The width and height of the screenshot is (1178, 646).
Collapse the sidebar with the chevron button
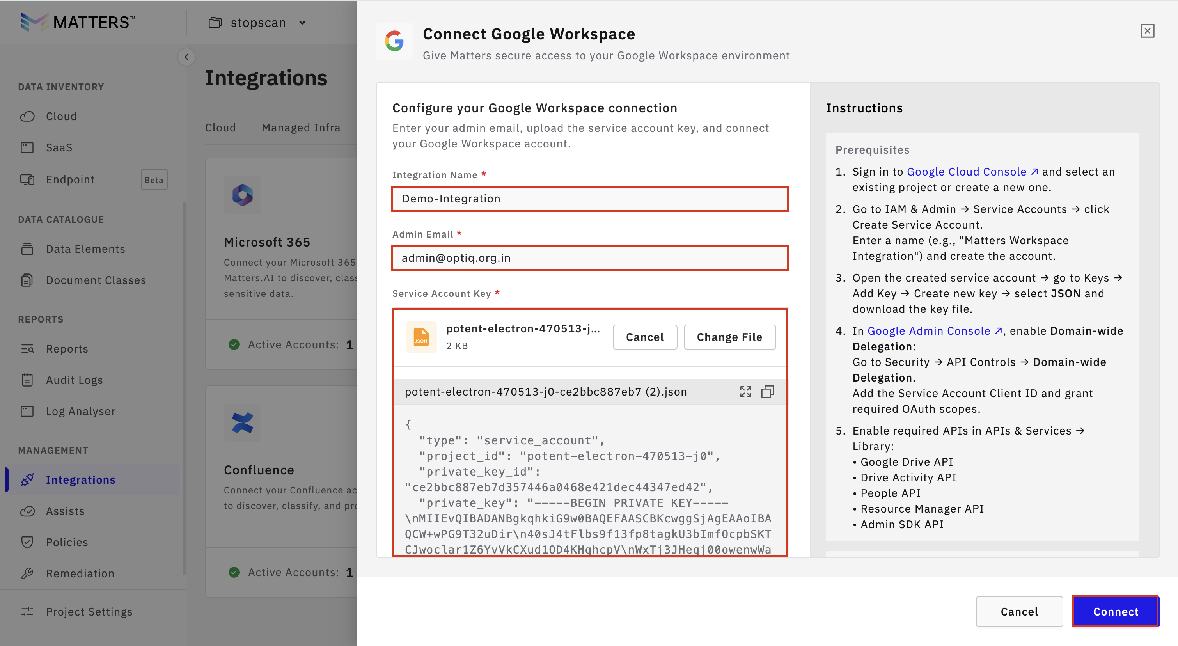pos(186,57)
